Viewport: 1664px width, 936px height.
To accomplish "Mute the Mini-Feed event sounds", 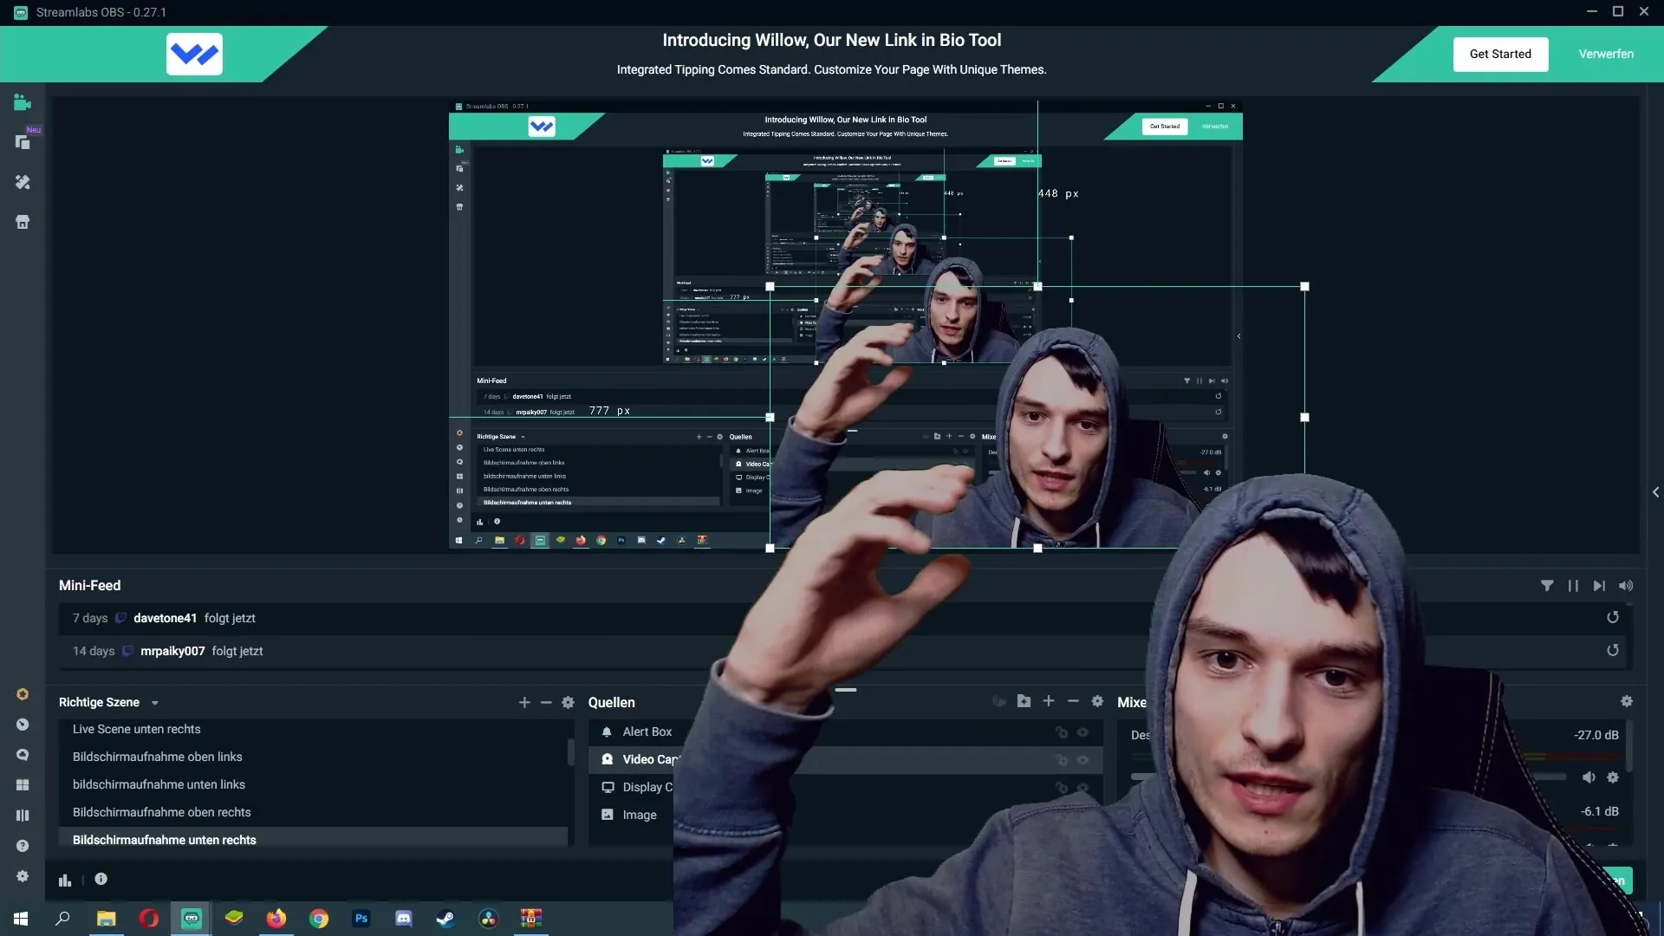I will coord(1626,586).
